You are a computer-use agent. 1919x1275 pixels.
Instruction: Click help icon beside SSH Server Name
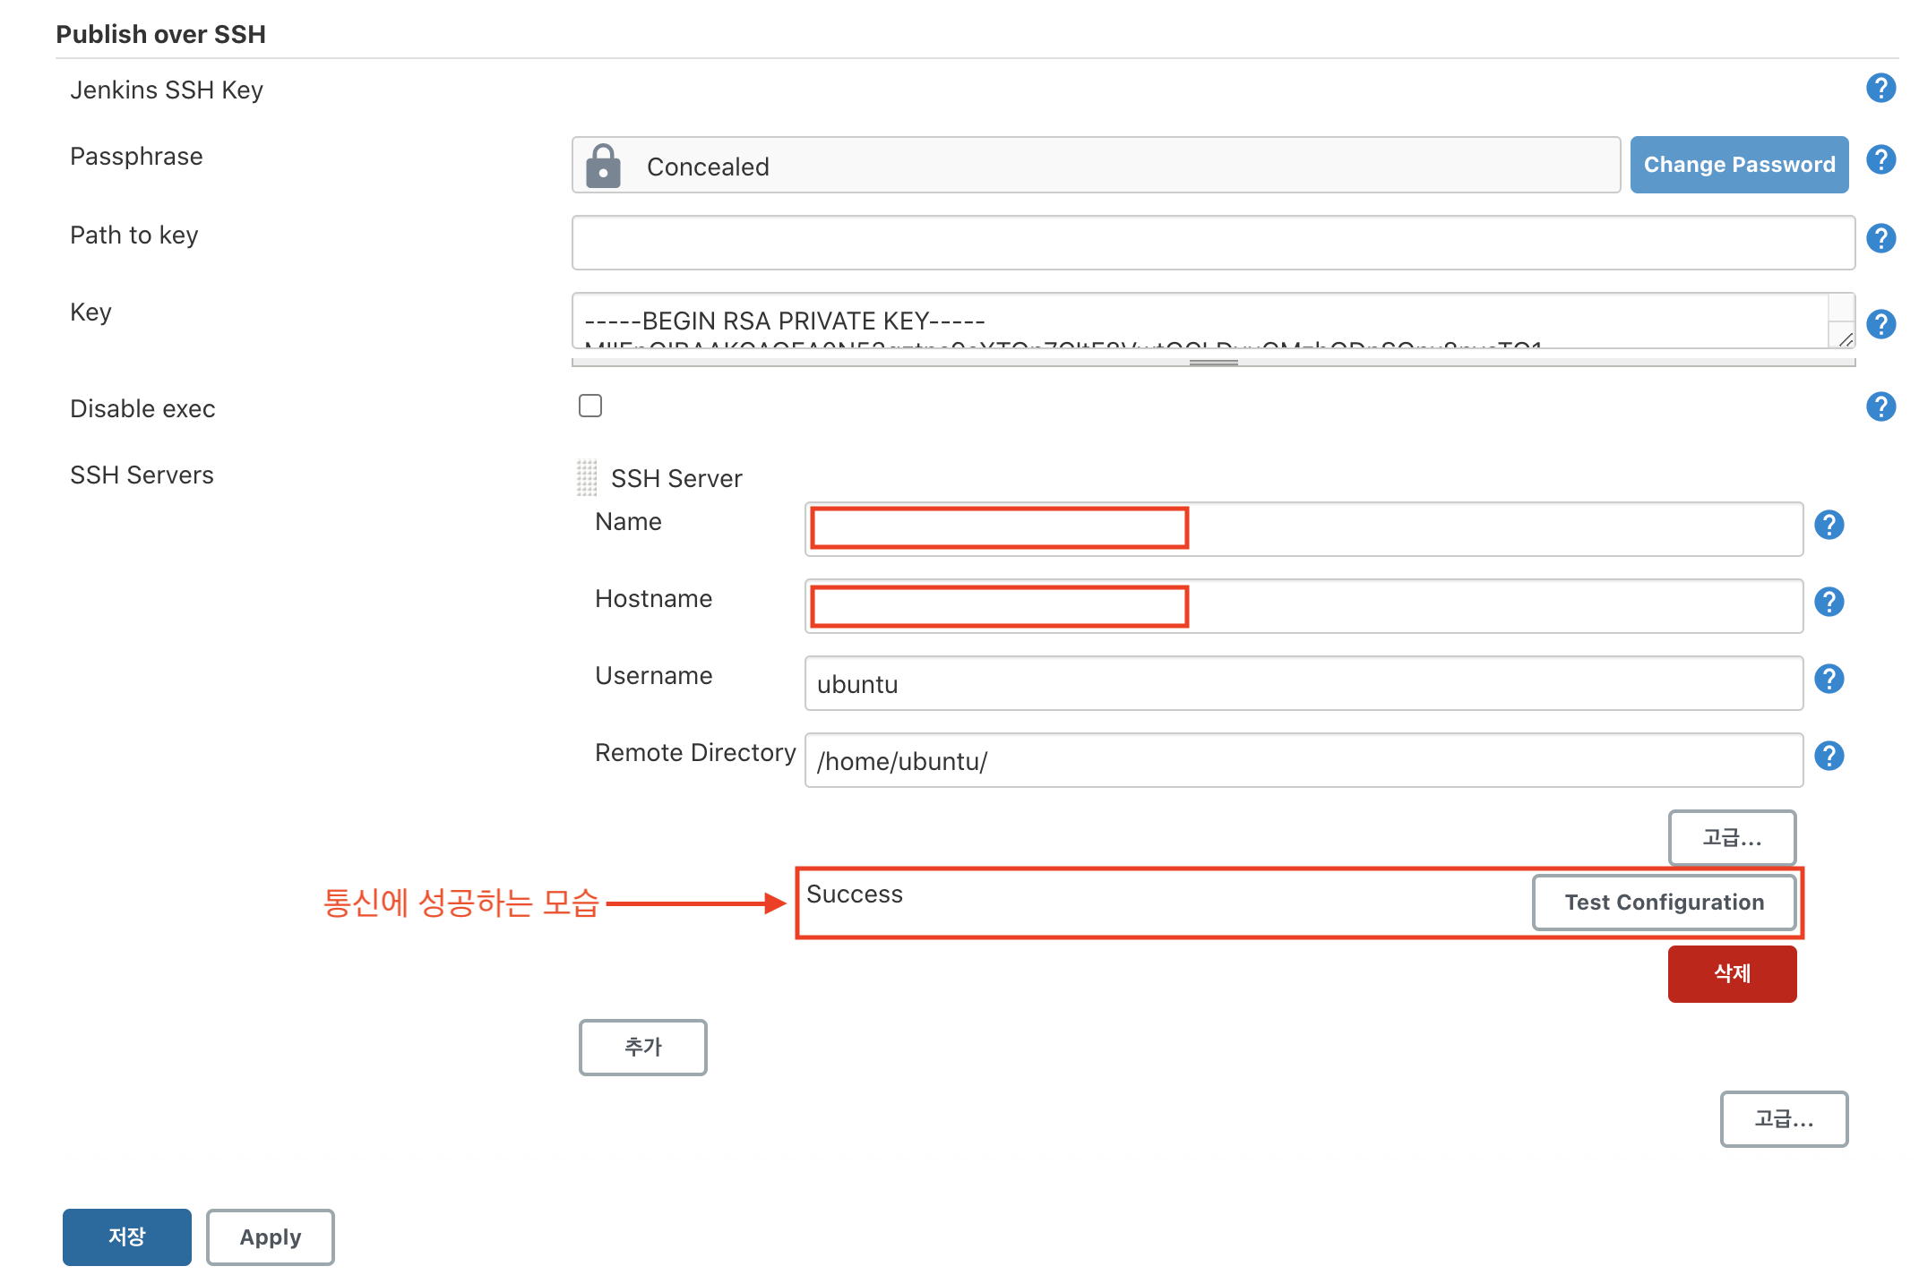(x=1829, y=525)
